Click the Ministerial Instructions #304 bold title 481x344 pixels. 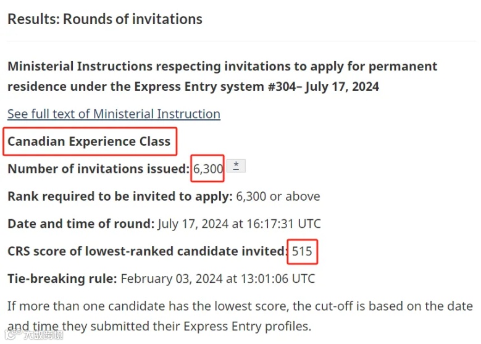pyautogui.click(x=222, y=67)
